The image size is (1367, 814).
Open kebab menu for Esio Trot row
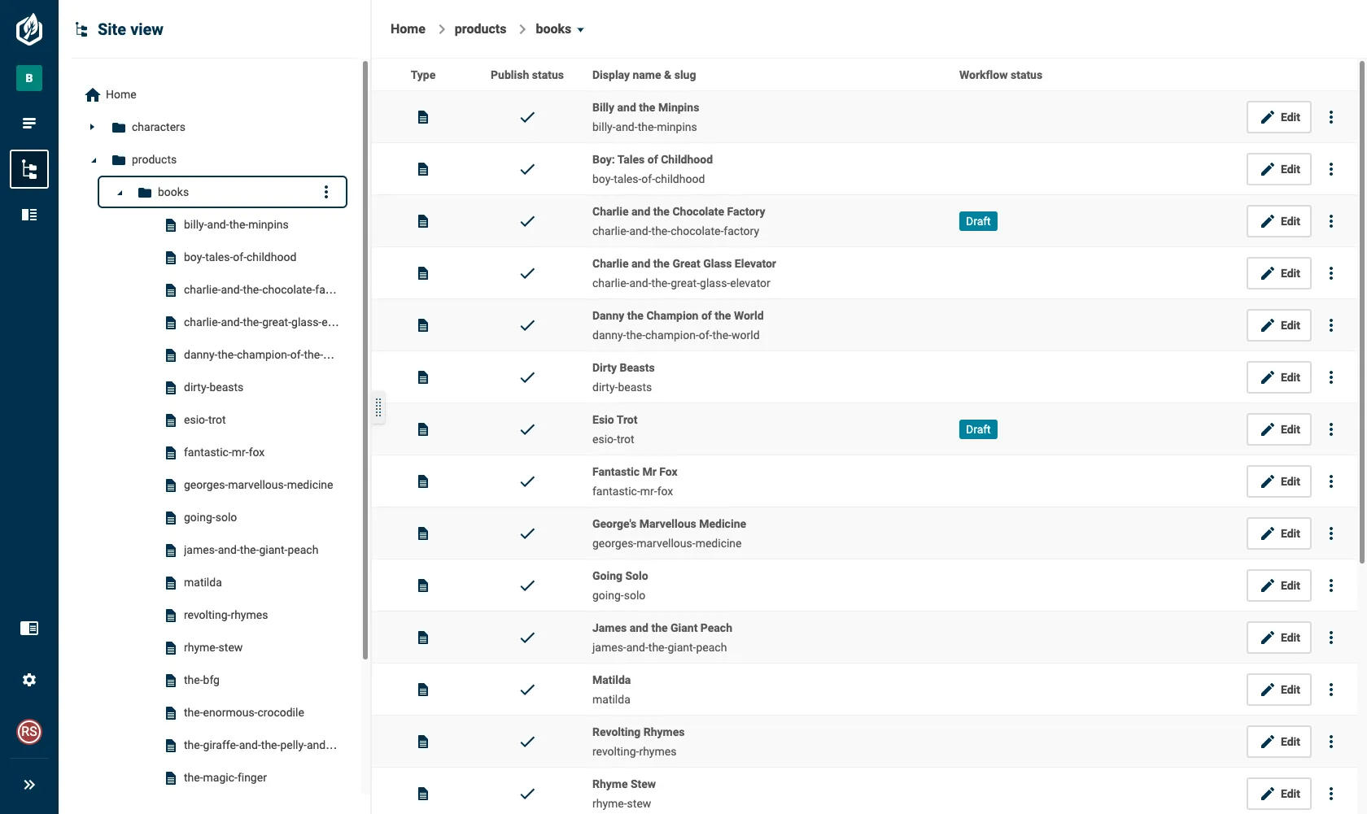[x=1331, y=429]
